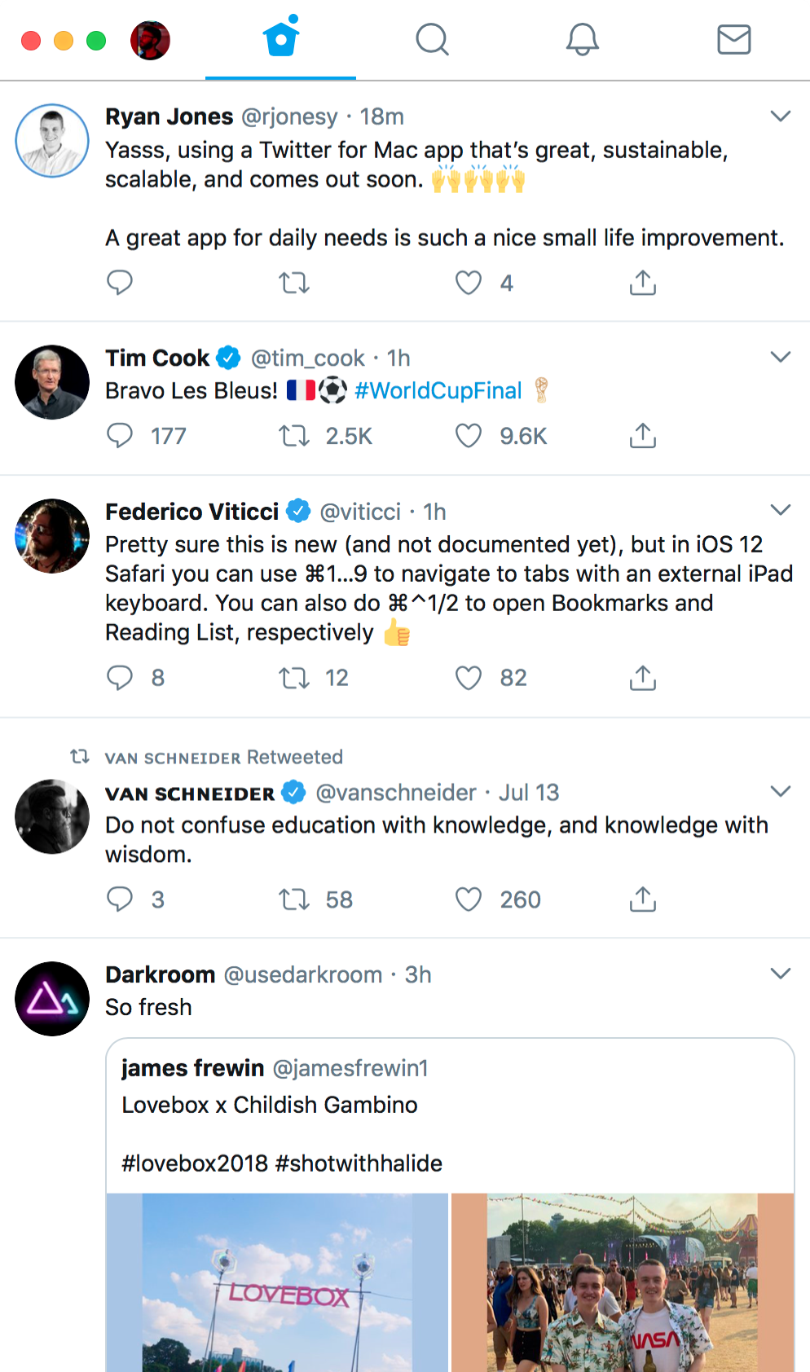Open the chevron menu on Tim Cook's tweet
Screen dimensions: 810x1372
coord(780,357)
